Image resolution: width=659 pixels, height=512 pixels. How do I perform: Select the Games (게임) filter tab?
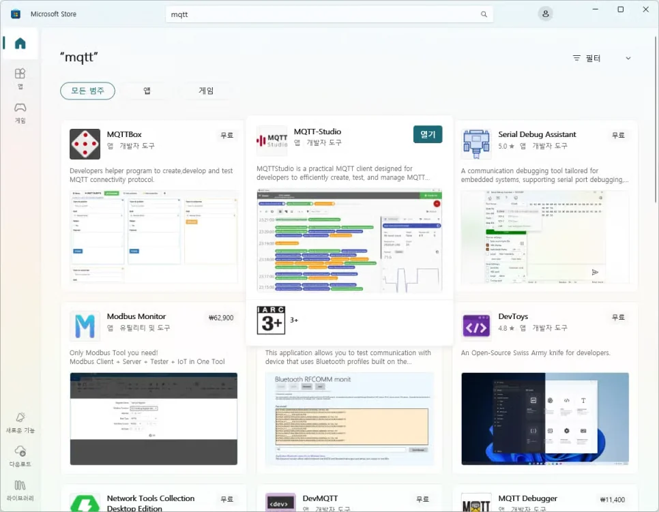coord(206,91)
